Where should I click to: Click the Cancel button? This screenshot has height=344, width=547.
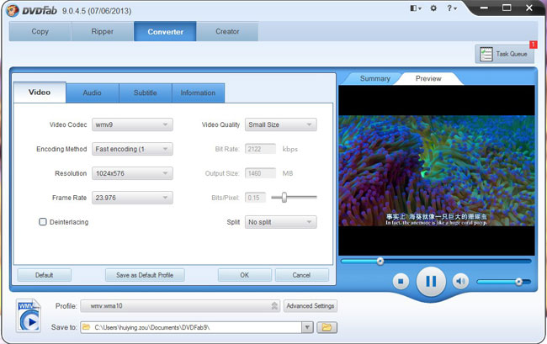click(x=302, y=275)
